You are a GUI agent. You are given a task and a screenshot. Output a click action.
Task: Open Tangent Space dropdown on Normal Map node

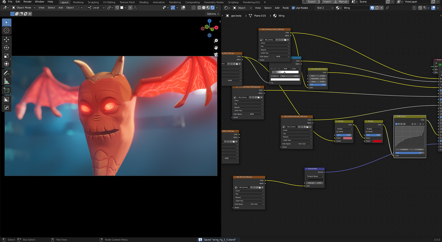314,176
